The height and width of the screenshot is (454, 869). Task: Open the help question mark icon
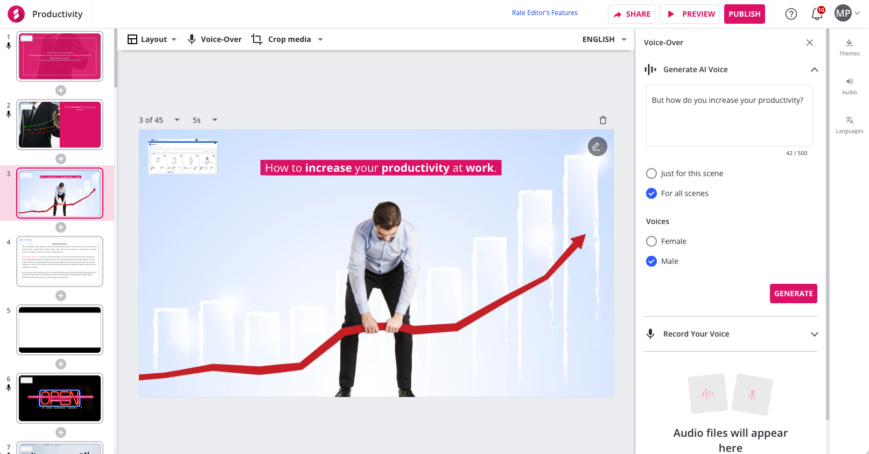point(791,14)
